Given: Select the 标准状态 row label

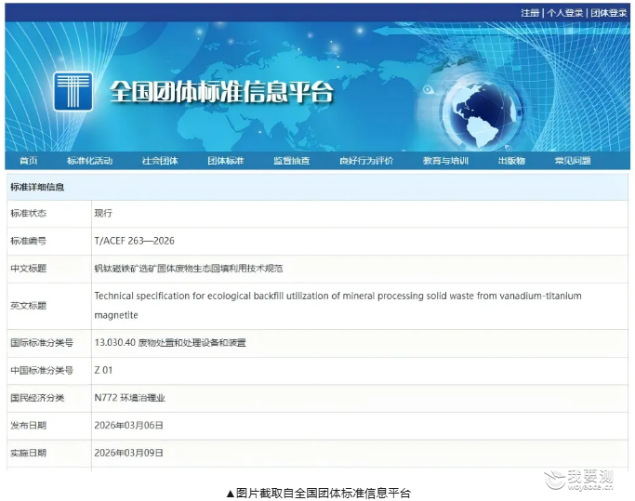Looking at the screenshot, I should [28, 214].
